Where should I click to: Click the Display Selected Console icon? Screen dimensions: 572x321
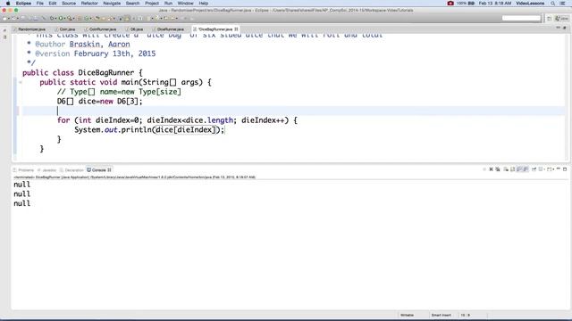[541, 169]
